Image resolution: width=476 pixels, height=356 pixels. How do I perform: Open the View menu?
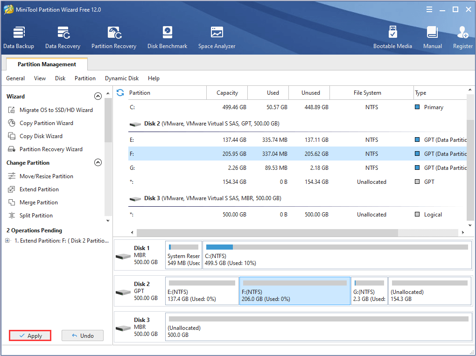[x=40, y=78]
